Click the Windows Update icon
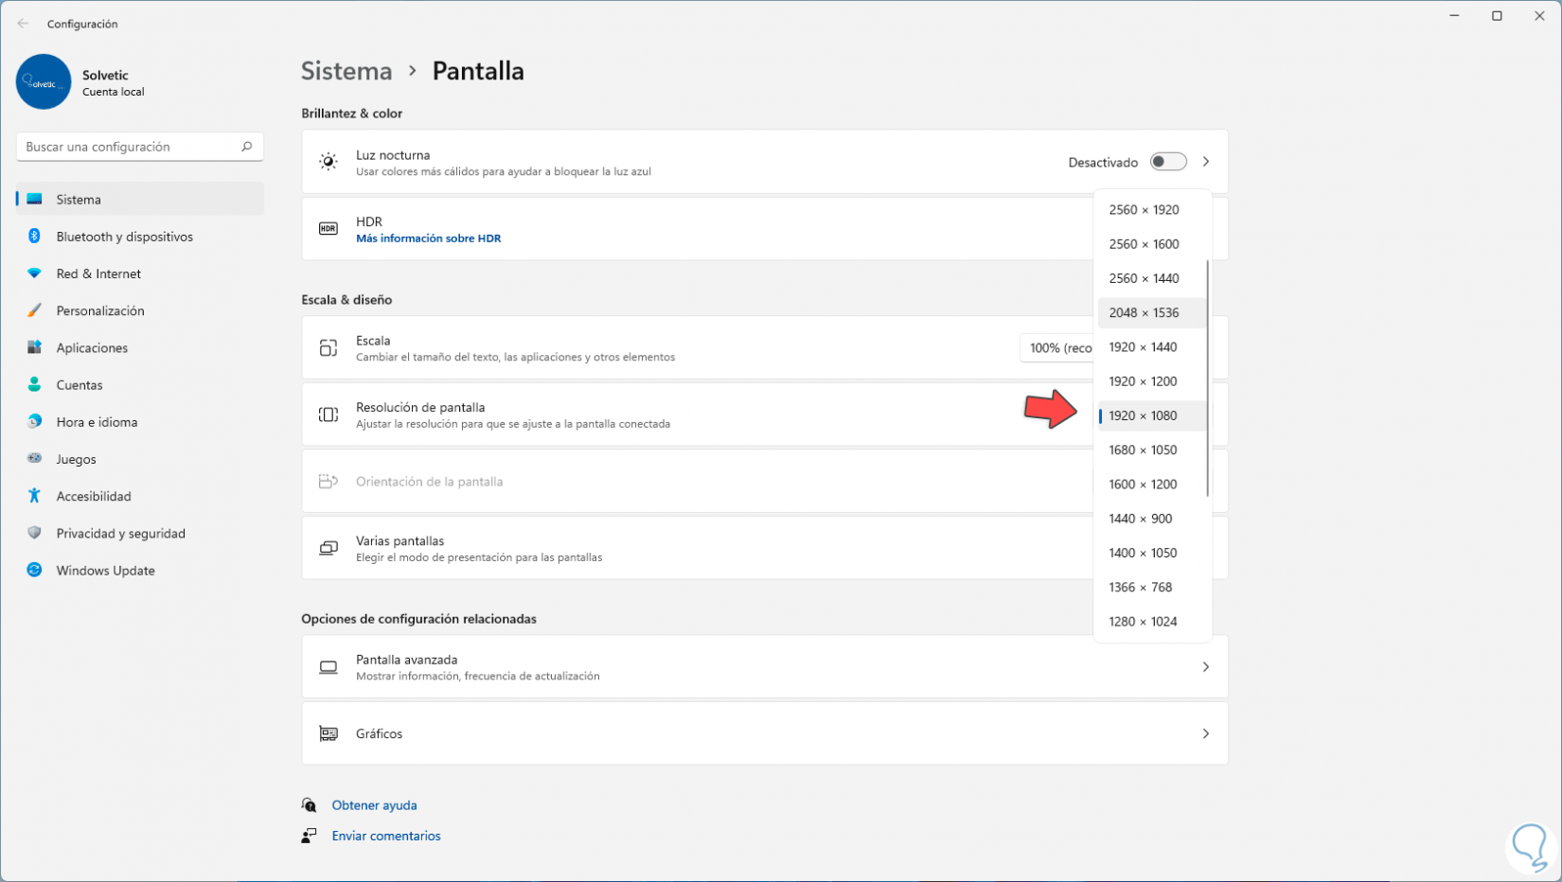 click(x=34, y=570)
